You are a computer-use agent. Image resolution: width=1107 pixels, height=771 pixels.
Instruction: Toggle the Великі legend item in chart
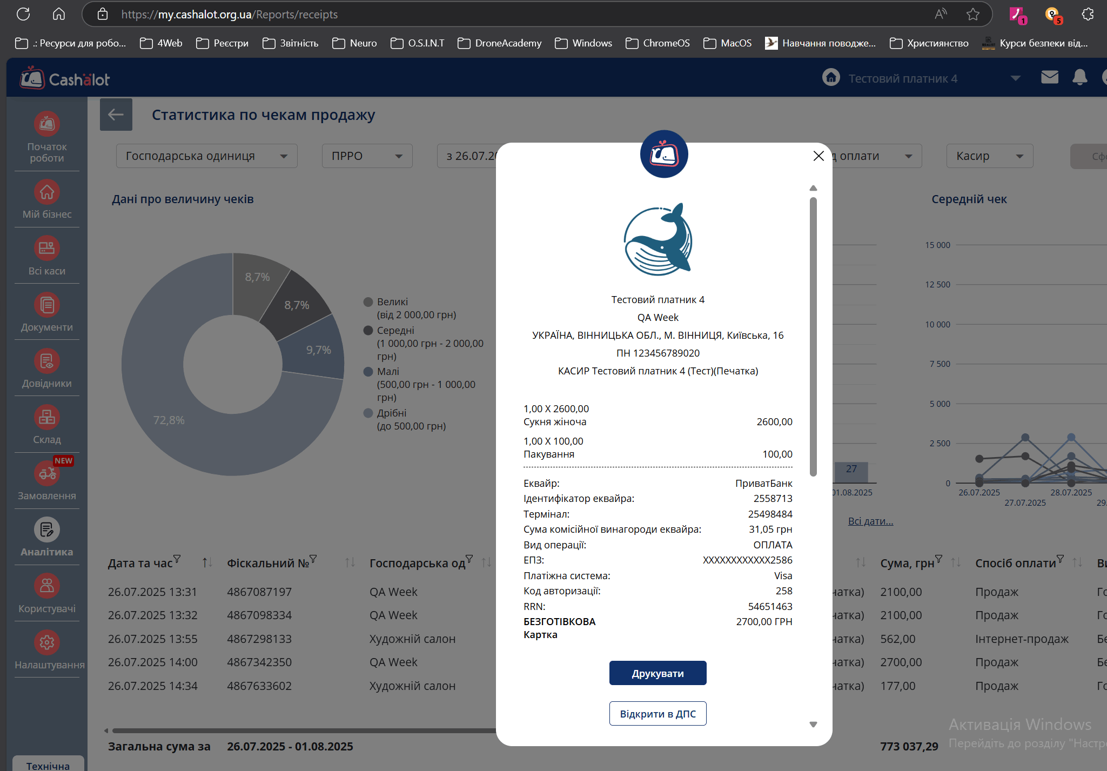[x=392, y=302]
